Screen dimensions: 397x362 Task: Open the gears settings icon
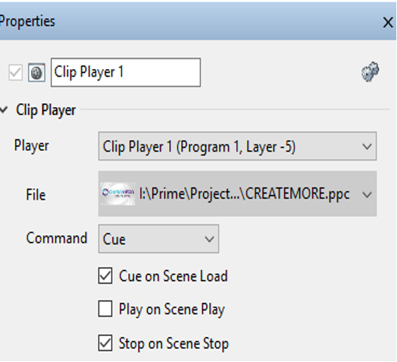(x=370, y=72)
